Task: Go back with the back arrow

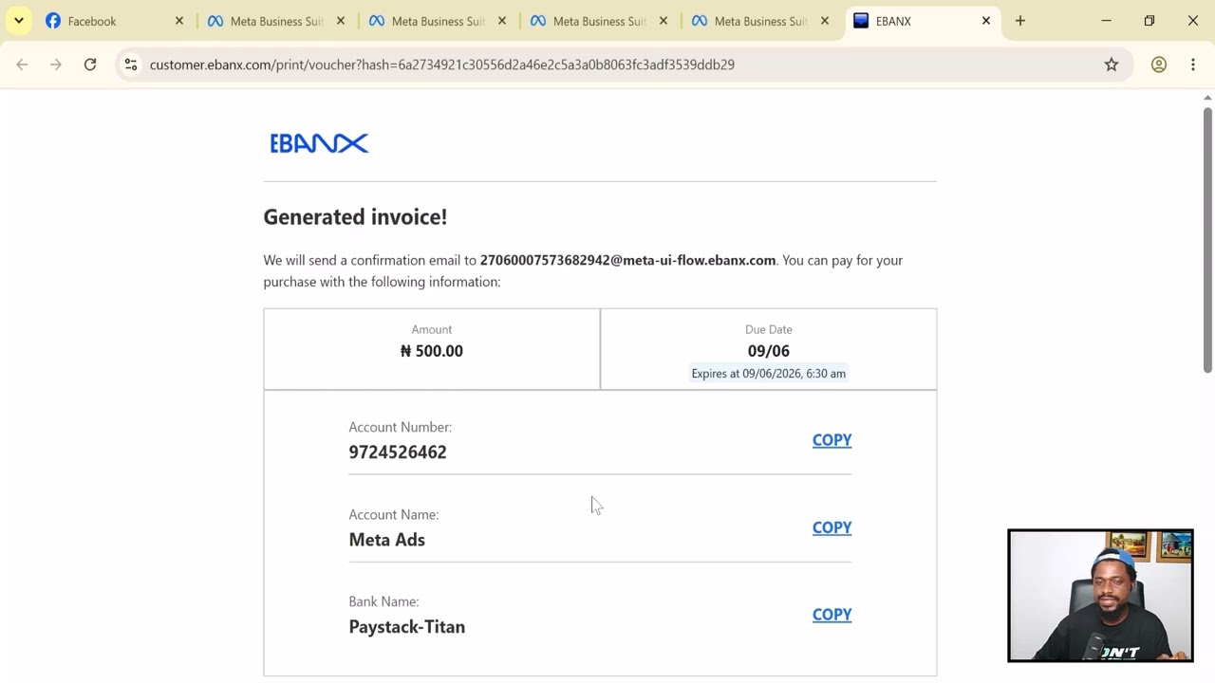Action: pos(22,65)
